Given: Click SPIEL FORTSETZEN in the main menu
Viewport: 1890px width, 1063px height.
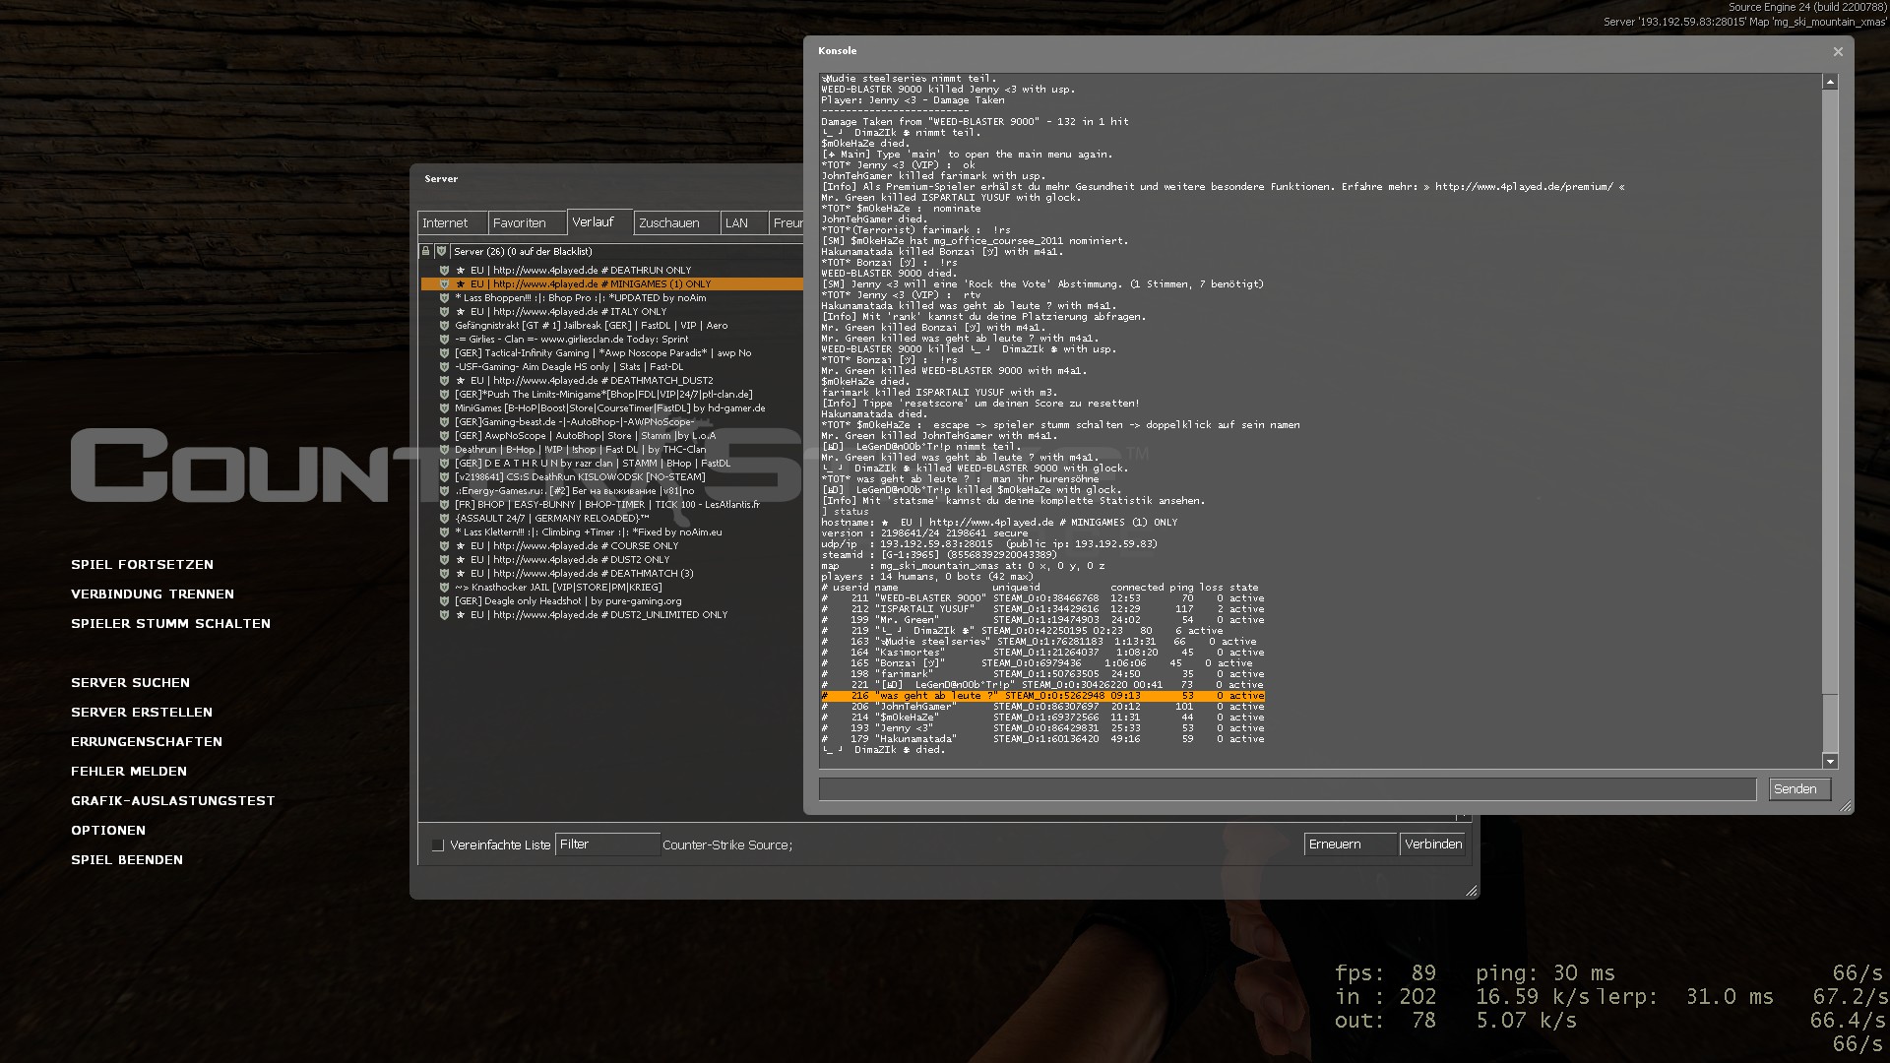Looking at the screenshot, I should (x=142, y=565).
